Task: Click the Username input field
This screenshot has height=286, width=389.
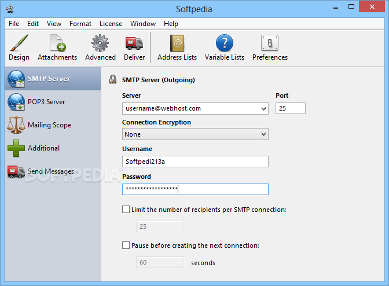Action: click(195, 162)
